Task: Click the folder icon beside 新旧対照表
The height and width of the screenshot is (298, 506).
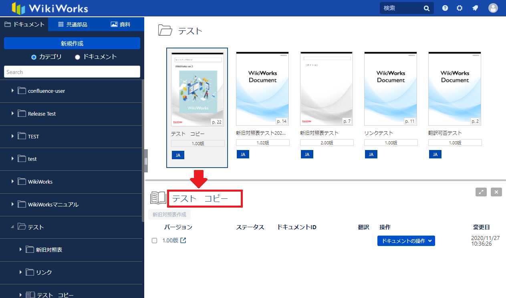Action: [30, 250]
